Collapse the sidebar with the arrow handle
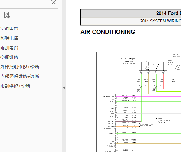Screen dimensions: 181x152 click(x=64, y=88)
